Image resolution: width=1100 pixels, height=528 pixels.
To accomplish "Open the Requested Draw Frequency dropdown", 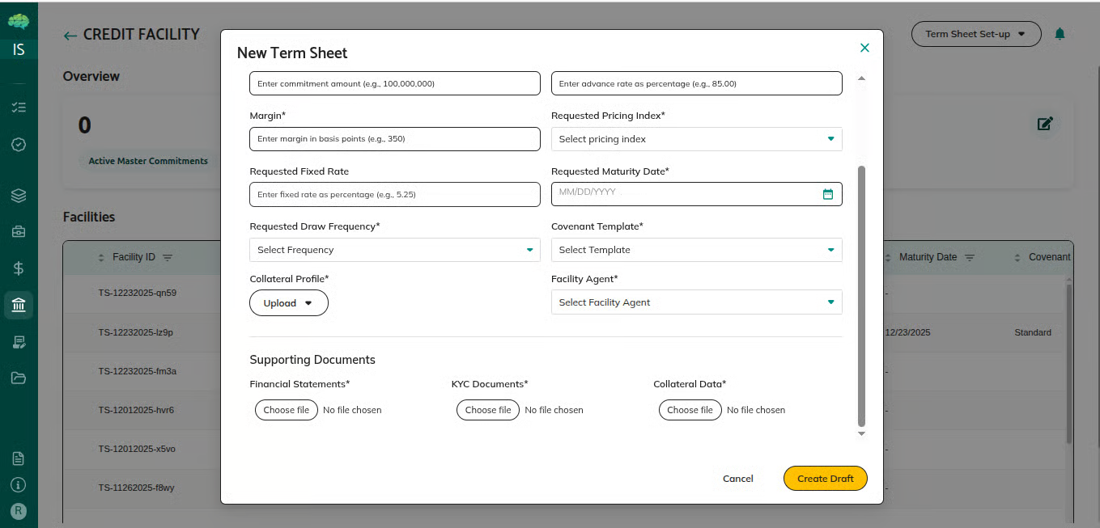I will [394, 250].
